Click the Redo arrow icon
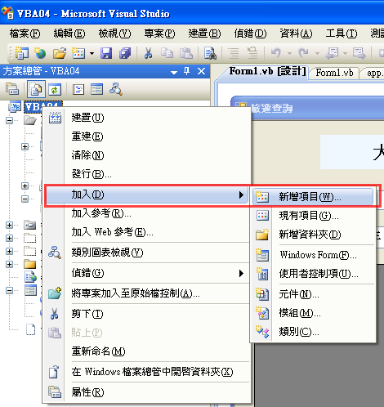The width and height of the screenshot is (384, 407). [303, 53]
